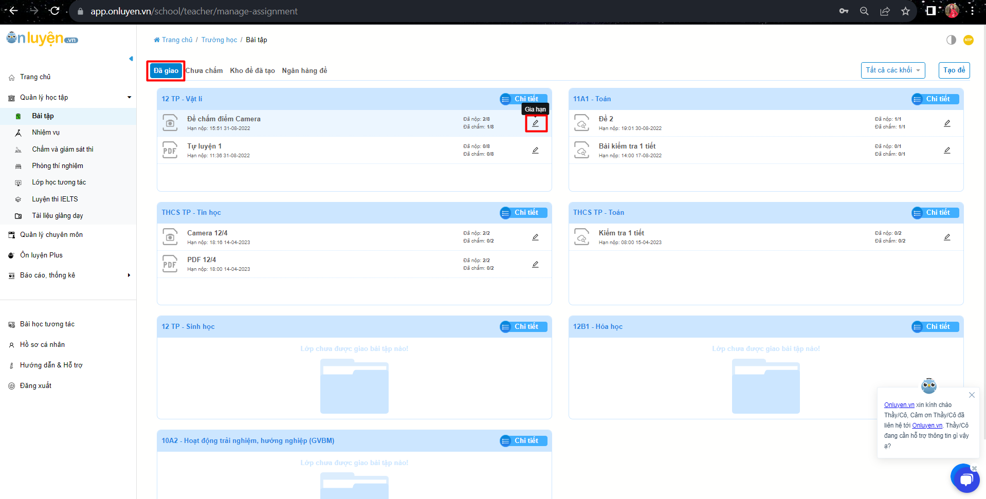This screenshot has width=986, height=499.
Task: Click the document icon beside Kiểm tra 1 tiết
Action: point(582,237)
